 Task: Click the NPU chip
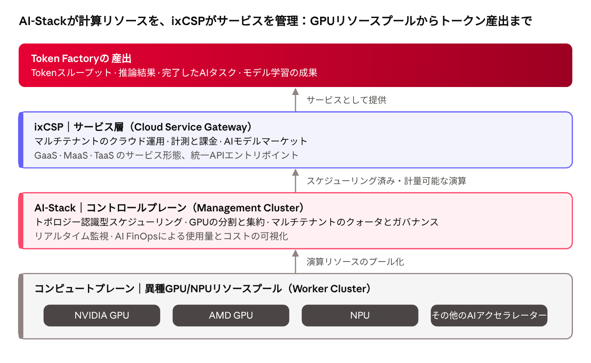coord(360,316)
